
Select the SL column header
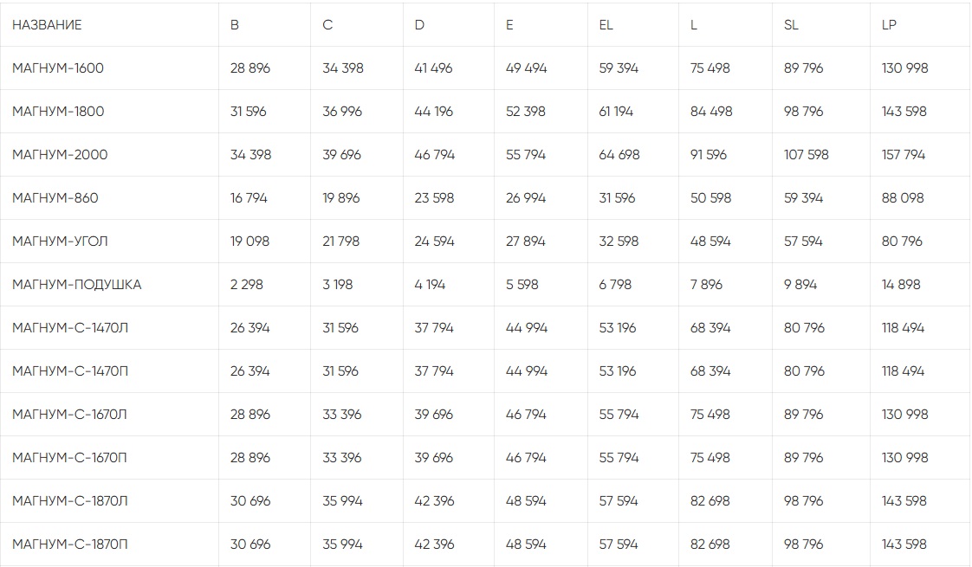pyautogui.click(x=791, y=25)
